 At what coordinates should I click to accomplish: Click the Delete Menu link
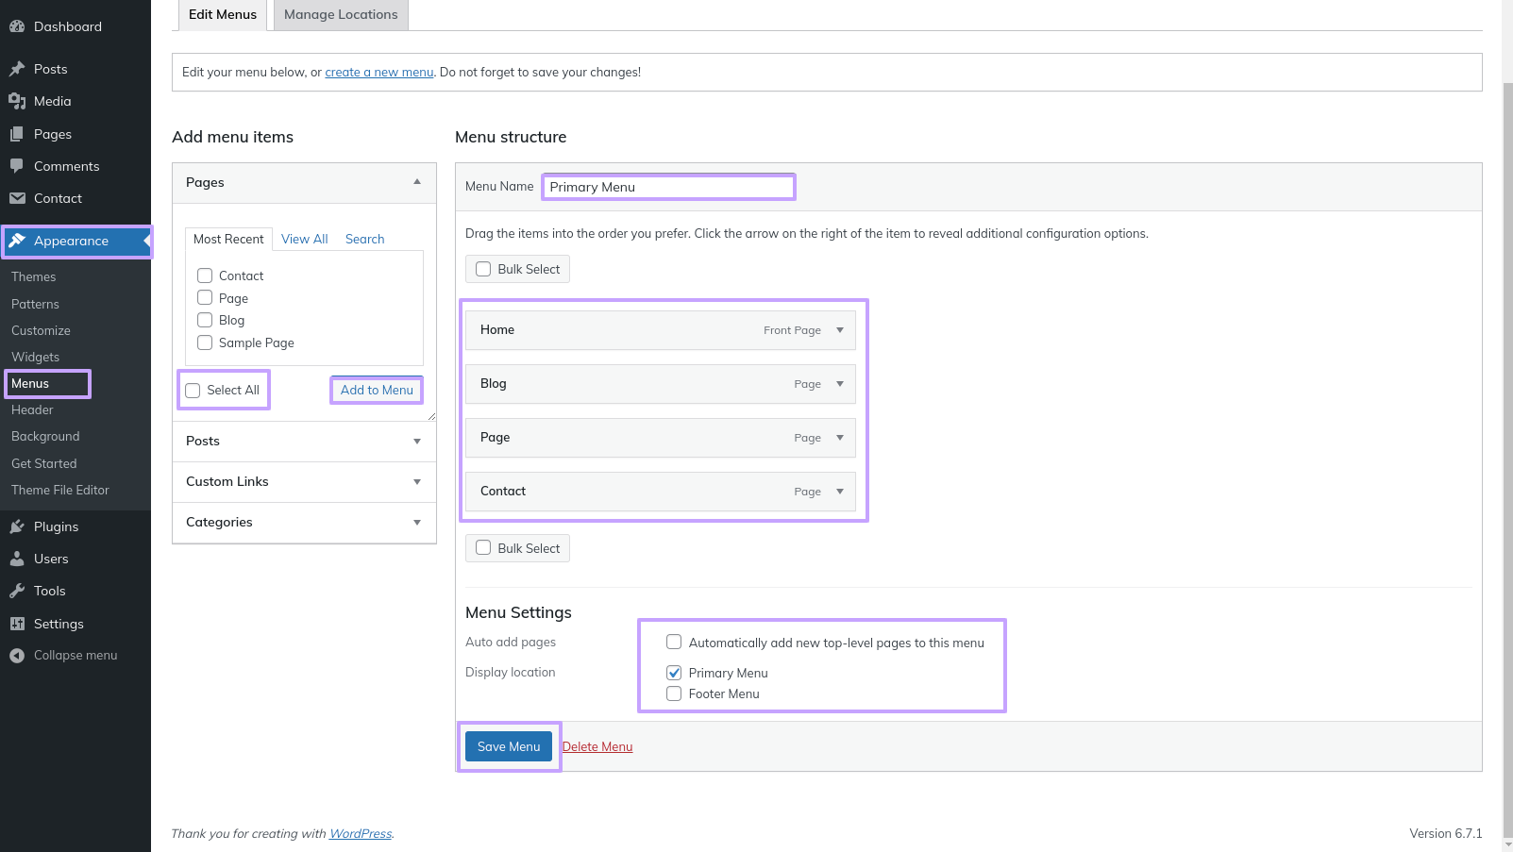point(597,746)
